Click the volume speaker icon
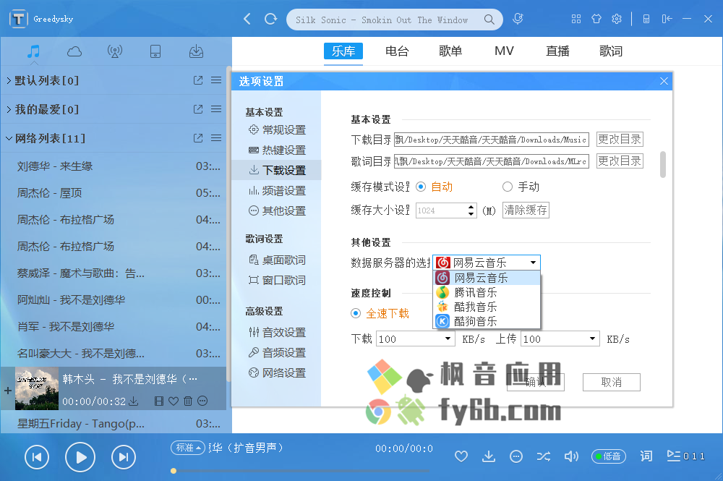Image resolution: width=723 pixels, height=481 pixels. point(571,456)
